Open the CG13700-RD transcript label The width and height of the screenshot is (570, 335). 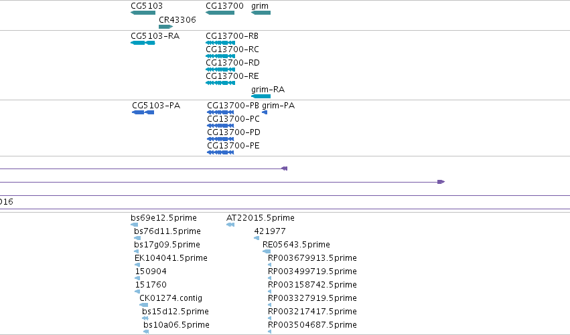point(232,63)
